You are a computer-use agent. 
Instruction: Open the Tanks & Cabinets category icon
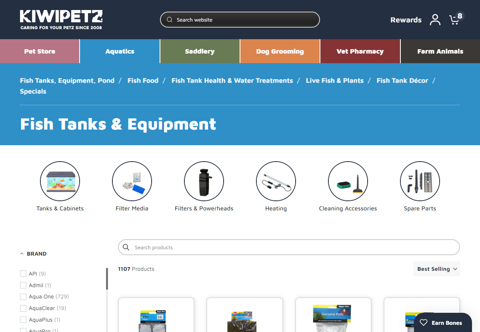click(x=60, y=181)
